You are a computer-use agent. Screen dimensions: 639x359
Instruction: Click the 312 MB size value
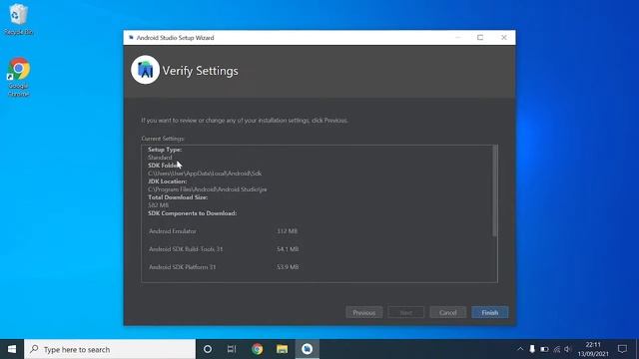tap(287, 231)
